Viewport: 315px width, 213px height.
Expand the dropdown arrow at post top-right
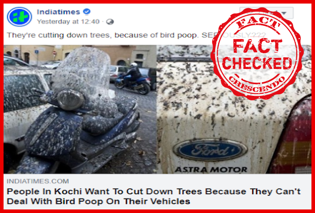pos(284,13)
